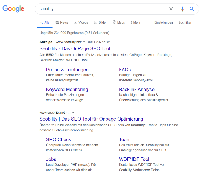
Task: Open the FAQs sitelink
Action: click(x=125, y=70)
